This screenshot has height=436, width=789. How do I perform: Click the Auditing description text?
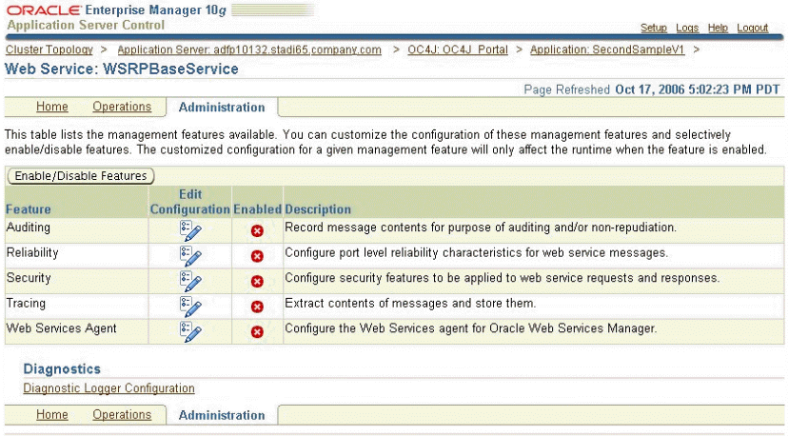click(481, 228)
